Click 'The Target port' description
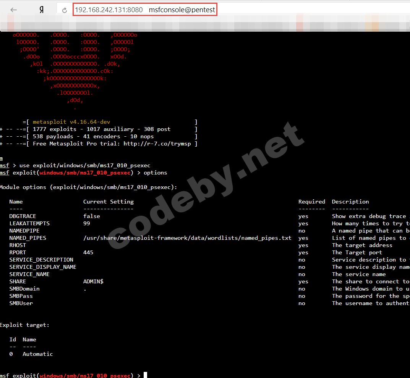Viewport: 410px width, 378px height. tap(357, 253)
